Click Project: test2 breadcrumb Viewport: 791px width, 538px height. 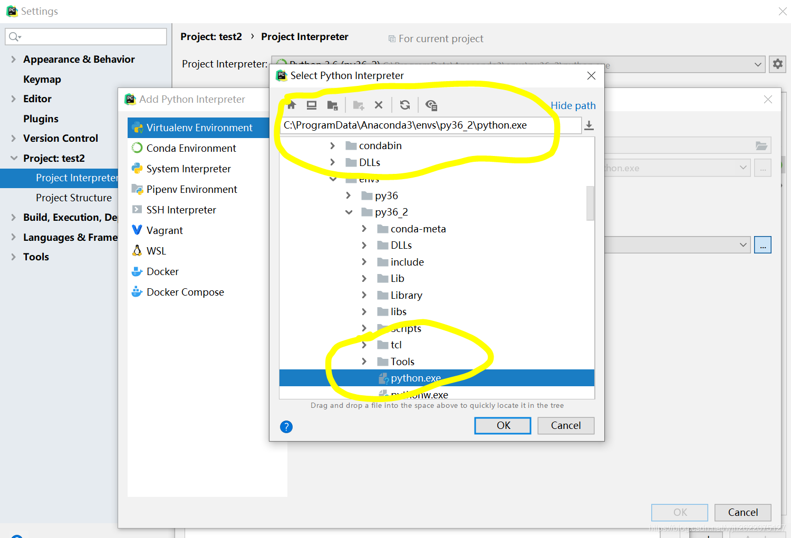211,37
